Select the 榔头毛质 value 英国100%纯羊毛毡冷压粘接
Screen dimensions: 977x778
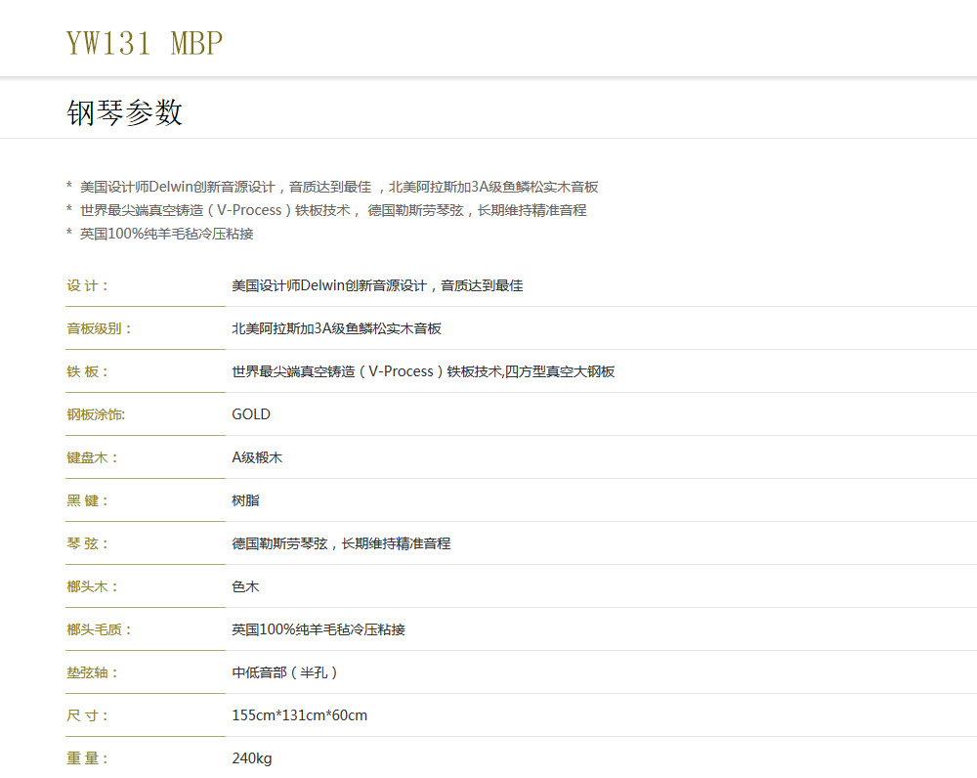(319, 629)
